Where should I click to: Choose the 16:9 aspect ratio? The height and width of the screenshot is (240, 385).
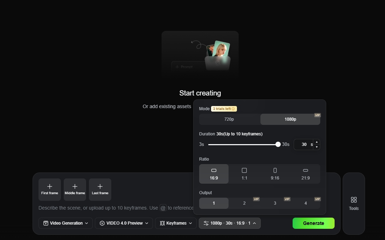click(x=214, y=174)
